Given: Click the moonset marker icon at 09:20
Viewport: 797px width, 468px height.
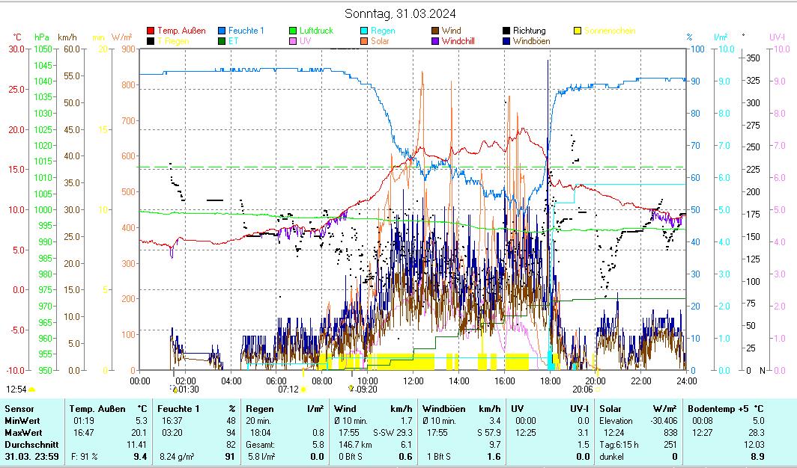Looking at the screenshot, I should (351, 389).
